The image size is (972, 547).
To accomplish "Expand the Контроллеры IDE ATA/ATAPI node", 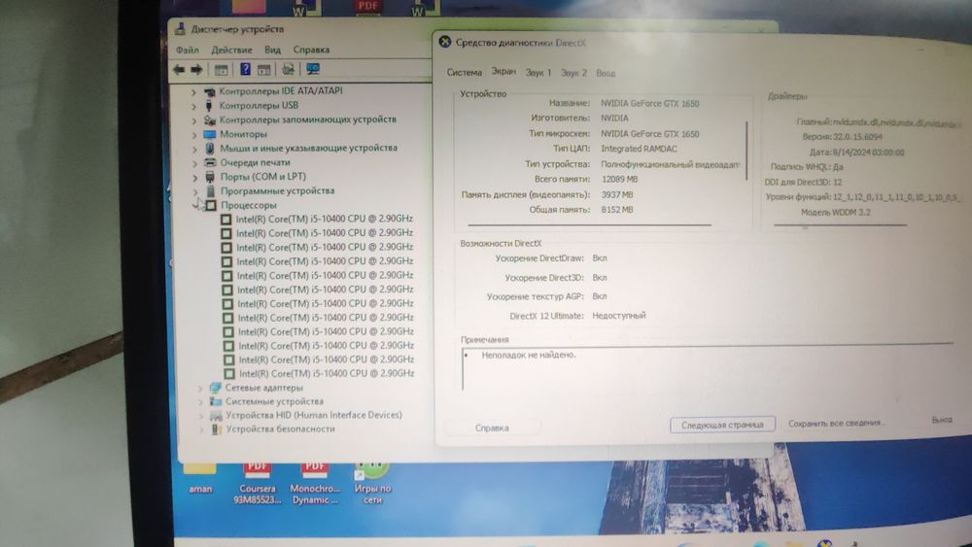I will pyautogui.click(x=193, y=91).
